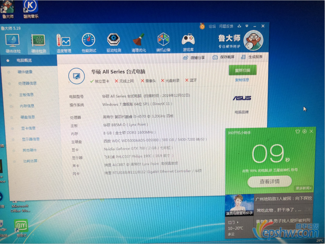Image resolution: width=325 pixels, height=244 pixels.
Task: Click 保存截屏 save screenshot
Action: pyautogui.click(x=224, y=57)
